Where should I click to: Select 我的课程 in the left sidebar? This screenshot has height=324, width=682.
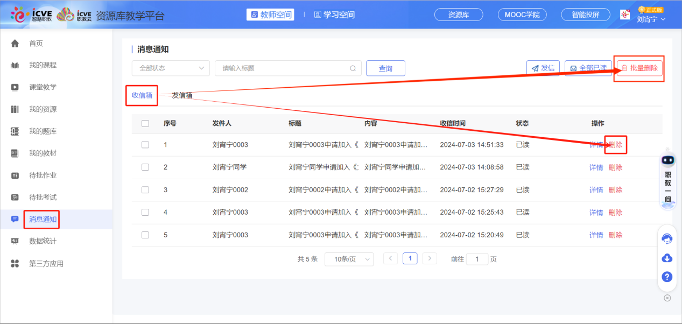pos(42,65)
